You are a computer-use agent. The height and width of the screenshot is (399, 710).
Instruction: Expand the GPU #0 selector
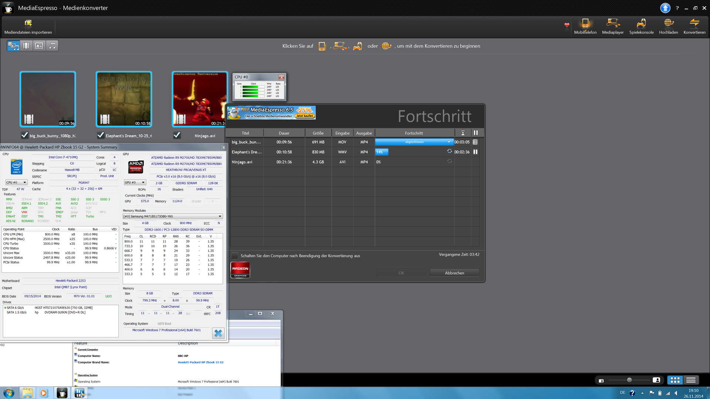(x=135, y=183)
